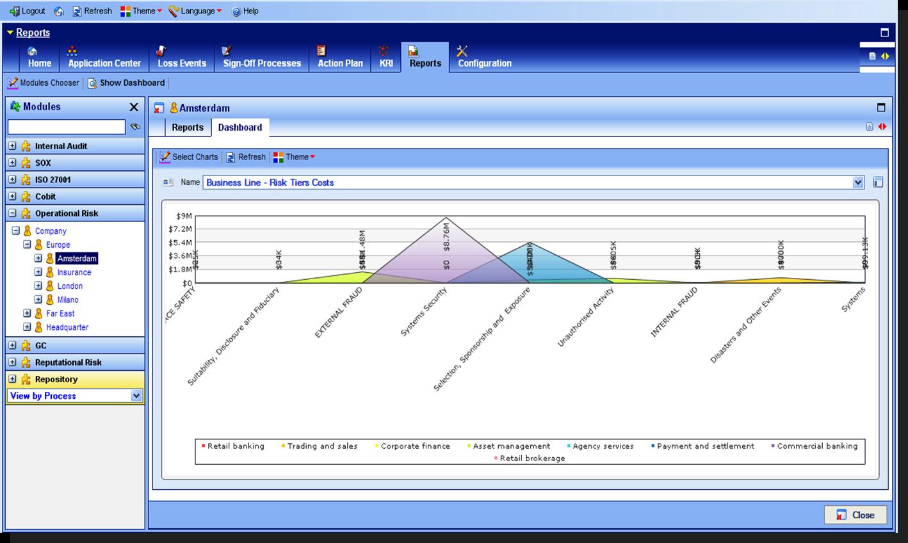
Task: Expand the Internal Audit module
Action: (12, 146)
